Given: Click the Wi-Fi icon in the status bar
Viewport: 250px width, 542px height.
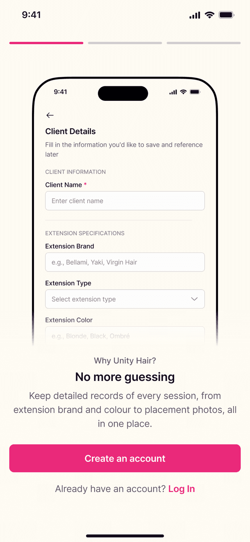Looking at the screenshot, I should (209, 15).
